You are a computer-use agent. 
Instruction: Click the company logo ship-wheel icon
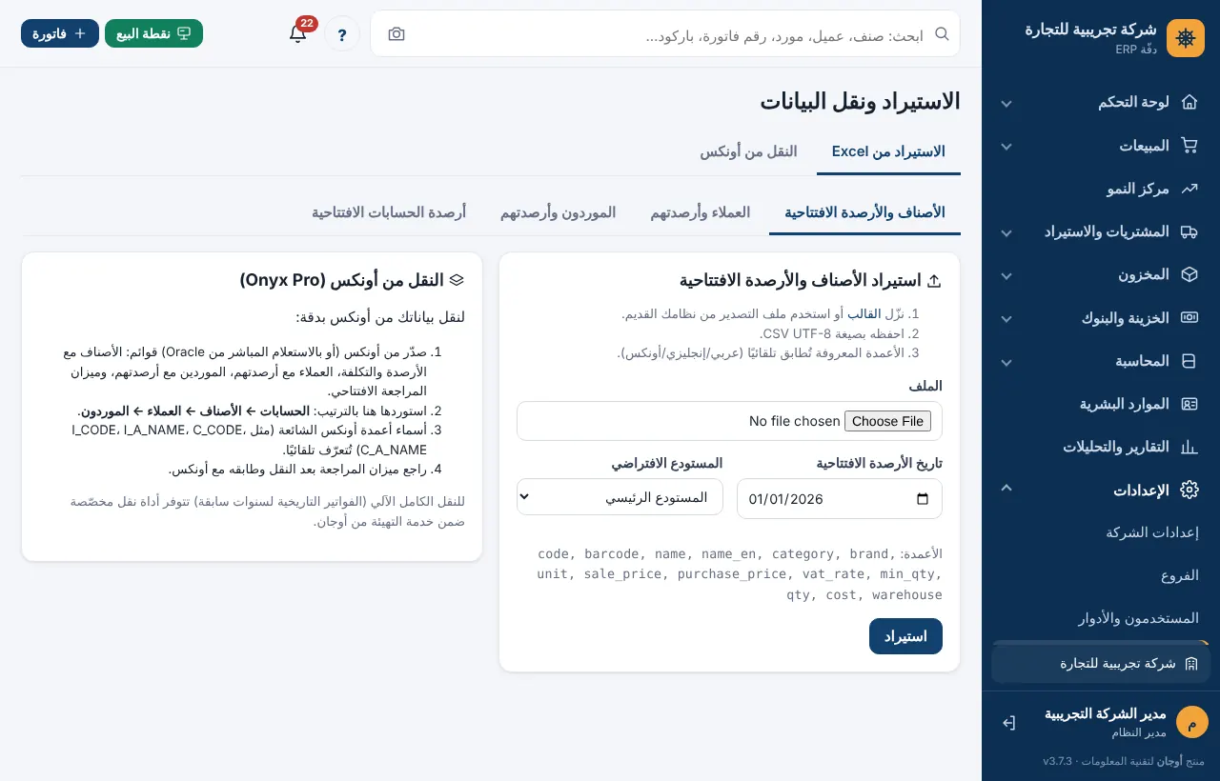pyautogui.click(x=1186, y=38)
